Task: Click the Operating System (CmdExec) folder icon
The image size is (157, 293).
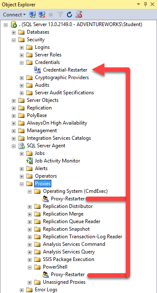Action: click(x=37, y=191)
